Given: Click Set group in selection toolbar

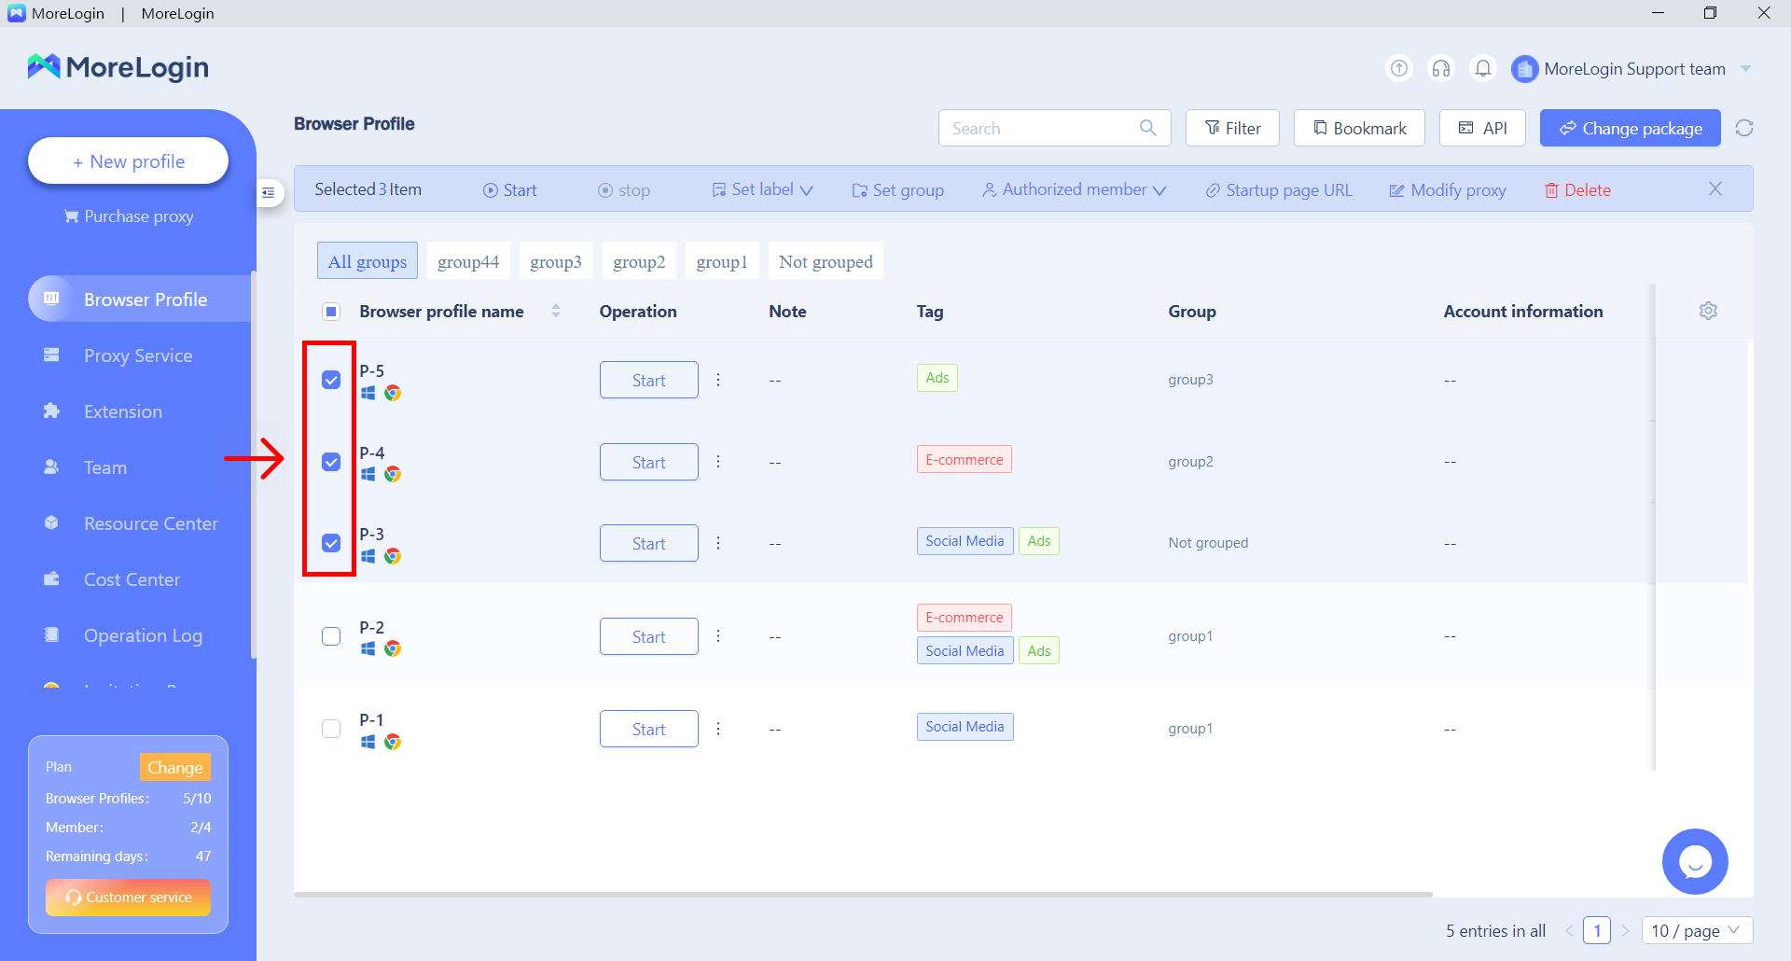Looking at the screenshot, I should pos(897,189).
